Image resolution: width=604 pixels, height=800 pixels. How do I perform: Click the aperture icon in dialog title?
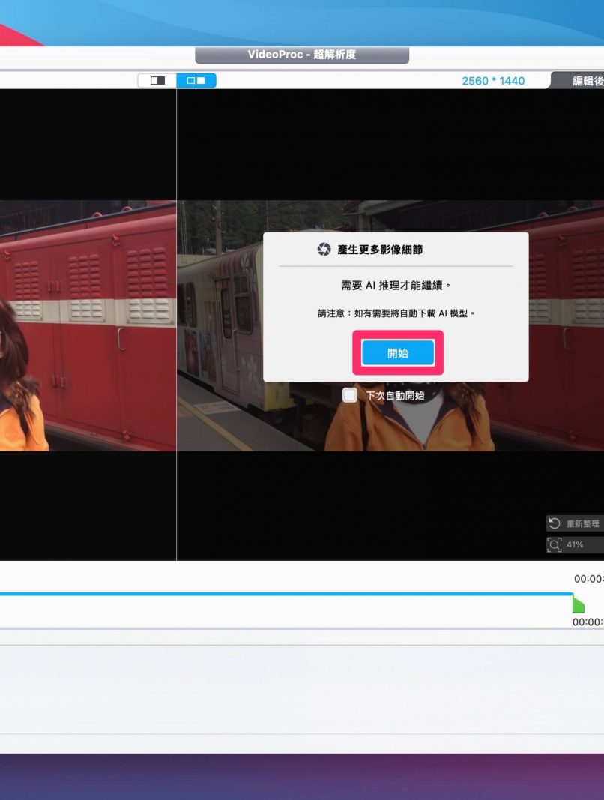point(324,249)
